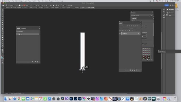Open Photoshop from the Dock
This screenshot has height=102, width=181.
click(x=71, y=99)
